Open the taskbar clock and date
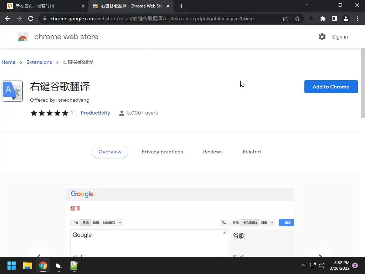 point(340,265)
